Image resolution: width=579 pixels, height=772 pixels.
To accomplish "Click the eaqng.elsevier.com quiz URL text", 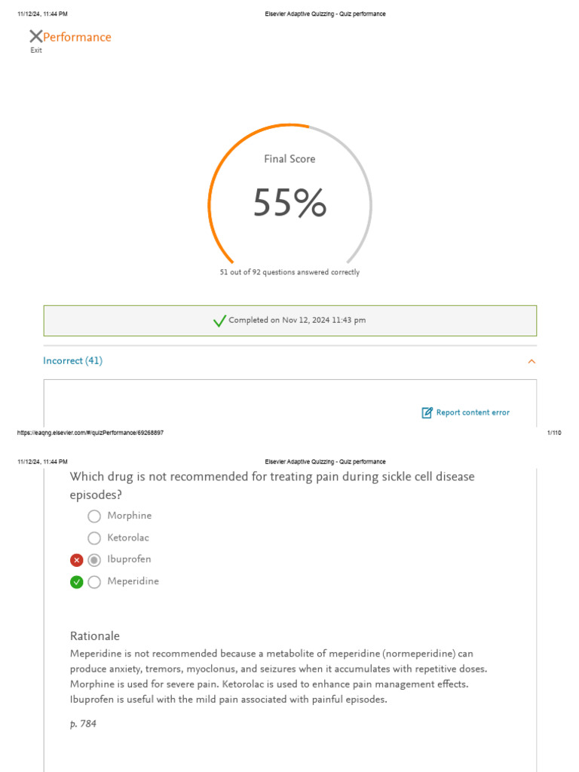I will [x=90, y=433].
